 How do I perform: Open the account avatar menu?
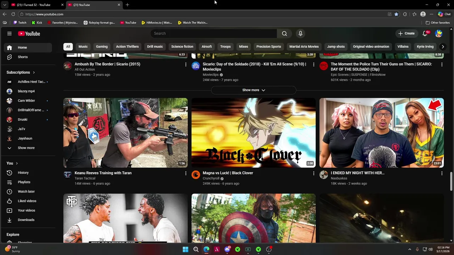tap(439, 33)
